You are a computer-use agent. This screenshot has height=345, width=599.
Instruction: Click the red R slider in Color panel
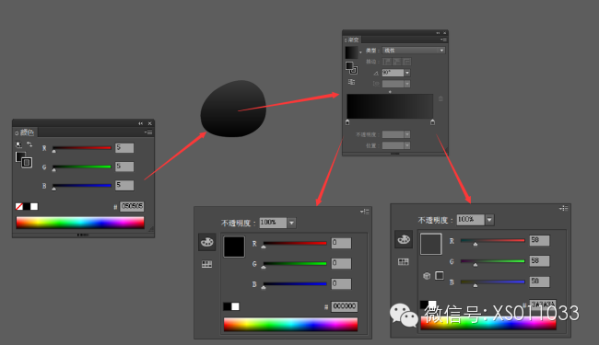click(82, 148)
